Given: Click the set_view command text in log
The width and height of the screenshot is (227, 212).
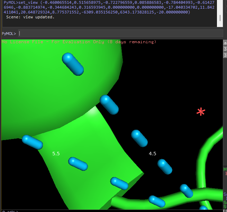Looking at the screenshot, I should [109, 7].
